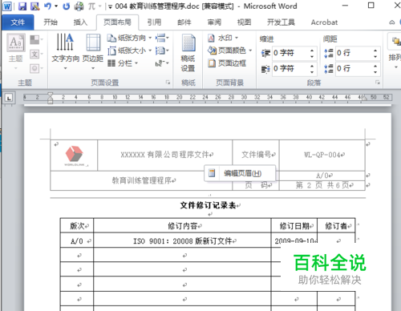Click spacing before value field
401x311 pixels.
354,53
